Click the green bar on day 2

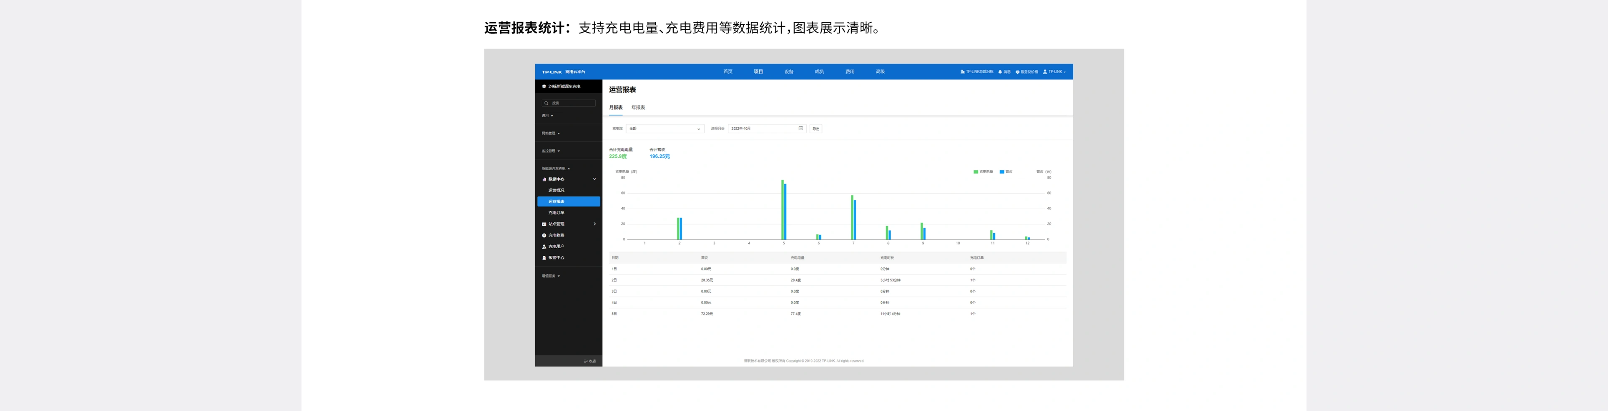point(678,229)
